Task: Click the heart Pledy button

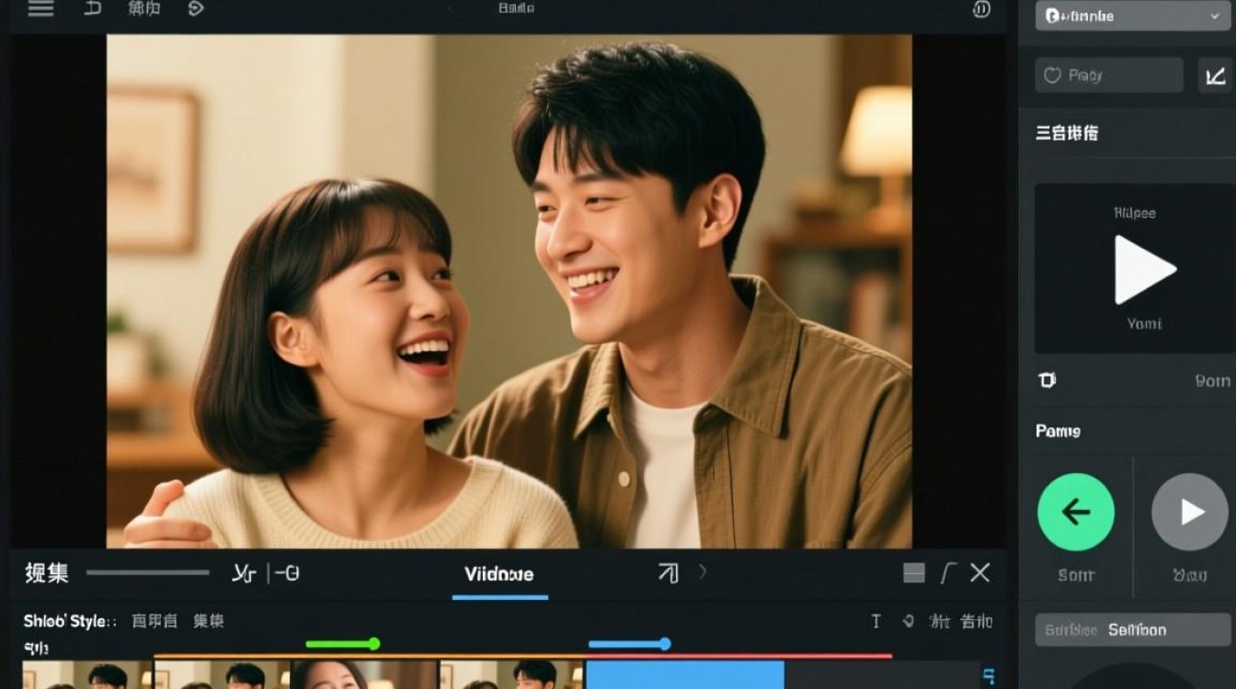Action: point(1109,75)
